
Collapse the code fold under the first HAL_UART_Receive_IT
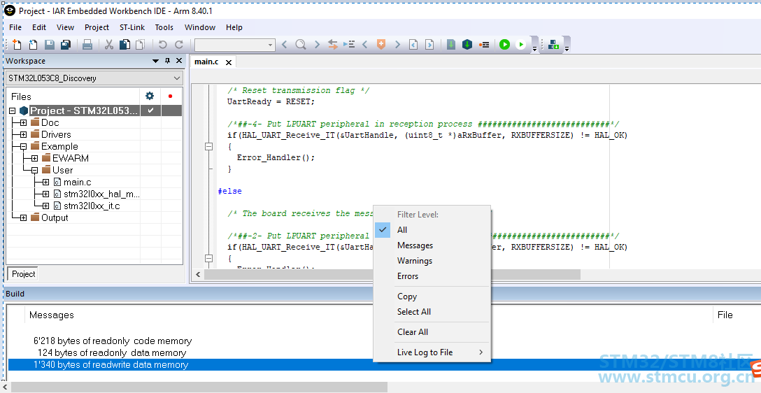point(209,146)
